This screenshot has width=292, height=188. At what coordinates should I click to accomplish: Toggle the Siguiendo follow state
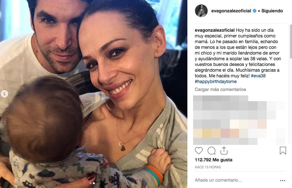(x=272, y=11)
